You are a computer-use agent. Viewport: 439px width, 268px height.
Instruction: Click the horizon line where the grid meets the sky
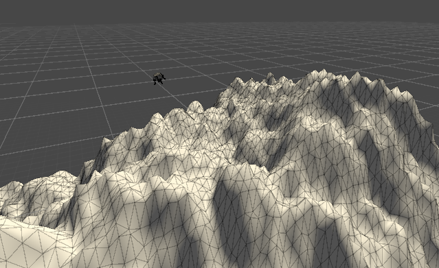(x=220, y=23)
